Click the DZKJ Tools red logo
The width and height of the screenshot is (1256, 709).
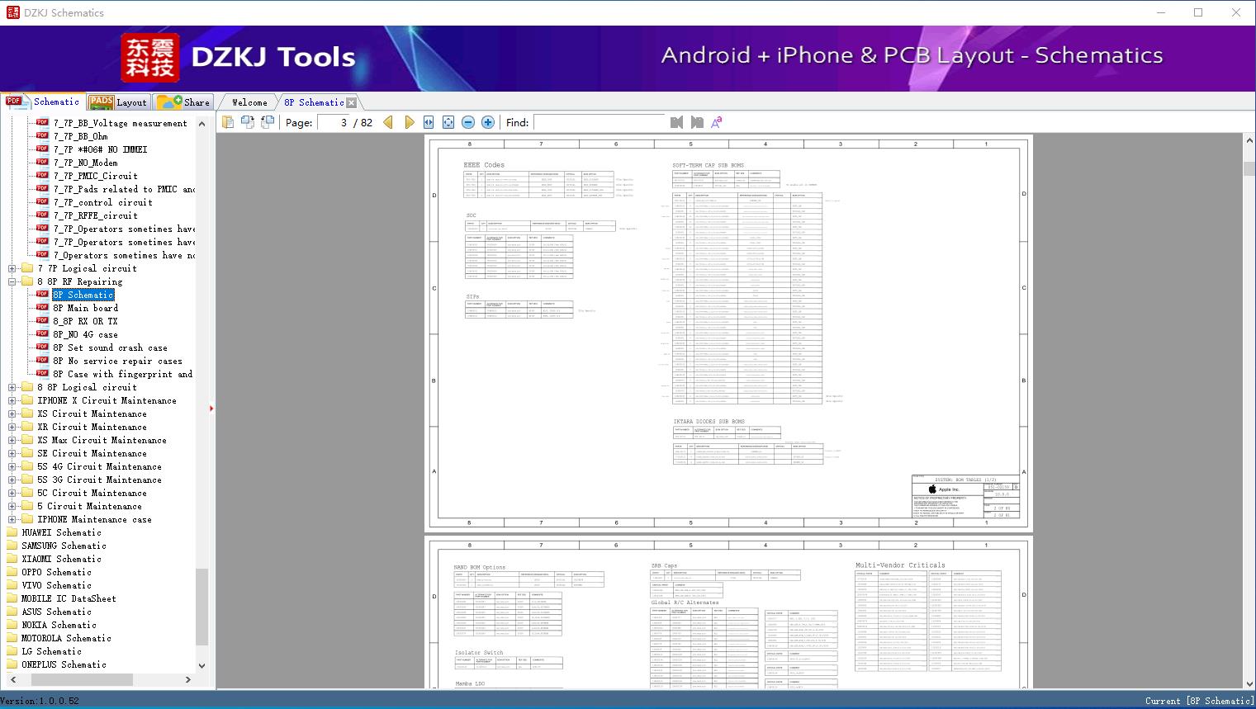pos(150,58)
